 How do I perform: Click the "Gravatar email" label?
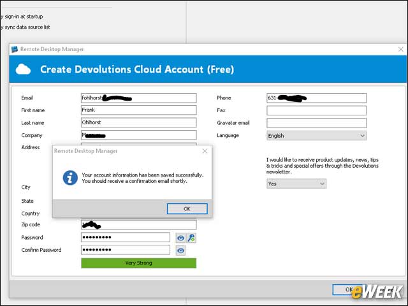[233, 123]
